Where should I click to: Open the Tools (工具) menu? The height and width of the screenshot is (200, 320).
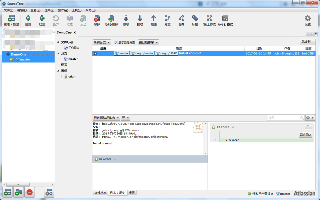click(x=77, y=10)
